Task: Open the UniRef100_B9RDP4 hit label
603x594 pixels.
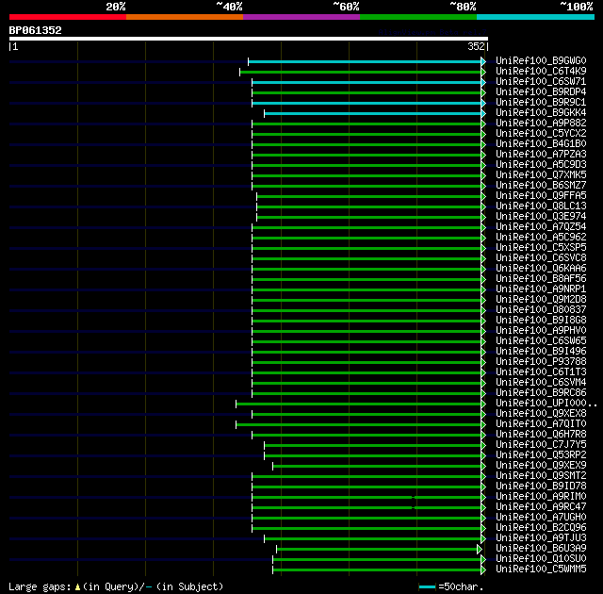Action: [541, 92]
